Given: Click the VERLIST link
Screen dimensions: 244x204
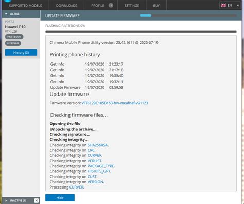Looking at the screenshot, I should tap(94, 161).
